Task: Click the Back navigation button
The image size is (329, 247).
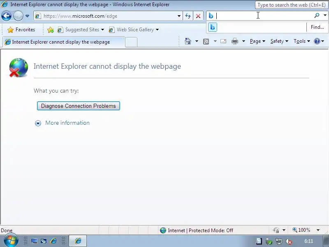Action: (x=6, y=16)
